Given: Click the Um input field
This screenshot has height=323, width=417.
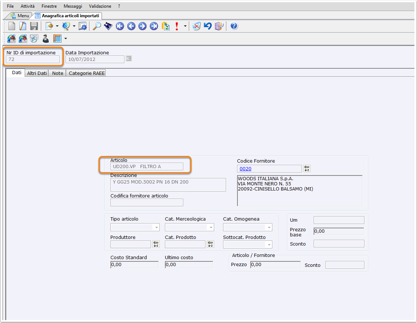Looking at the screenshot, I should pyautogui.click(x=339, y=220).
